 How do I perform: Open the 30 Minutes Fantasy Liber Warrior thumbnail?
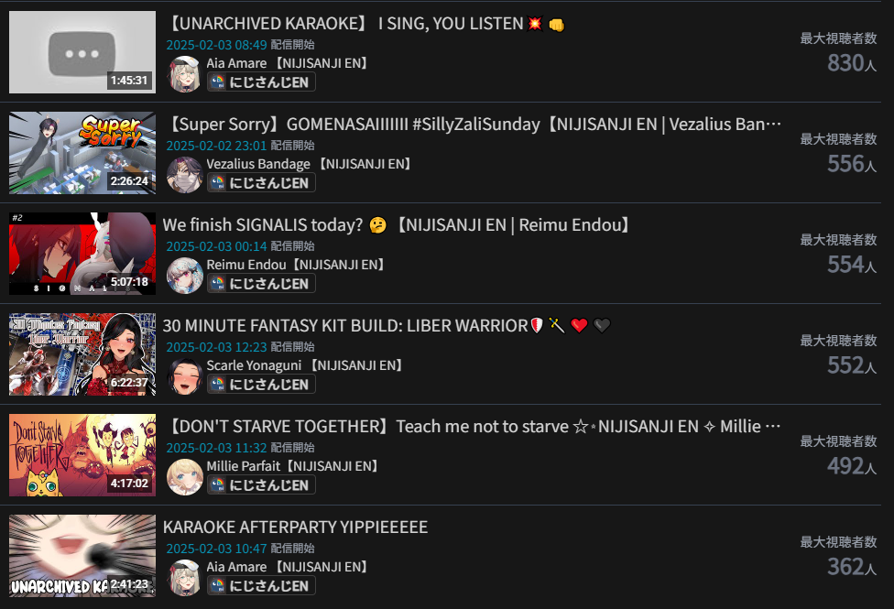[x=82, y=354]
